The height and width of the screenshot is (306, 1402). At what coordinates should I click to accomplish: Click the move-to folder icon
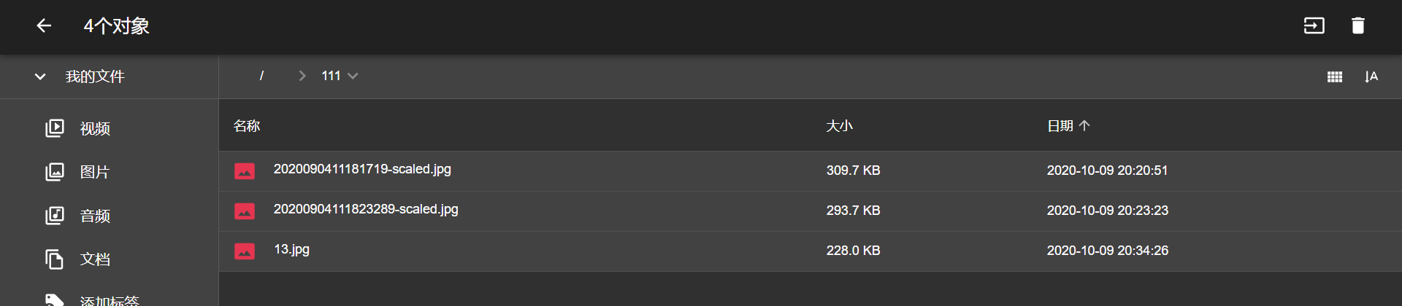[1314, 26]
